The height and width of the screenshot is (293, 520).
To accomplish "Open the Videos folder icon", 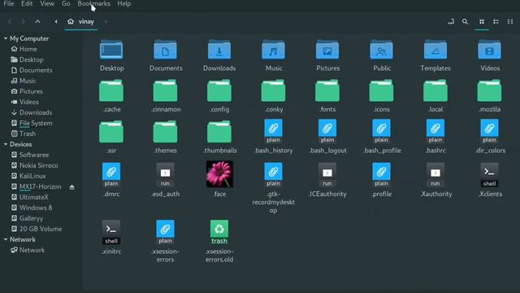I will tap(489, 50).
